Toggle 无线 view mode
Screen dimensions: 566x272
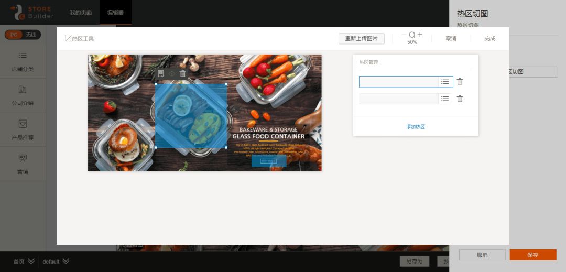[31, 35]
